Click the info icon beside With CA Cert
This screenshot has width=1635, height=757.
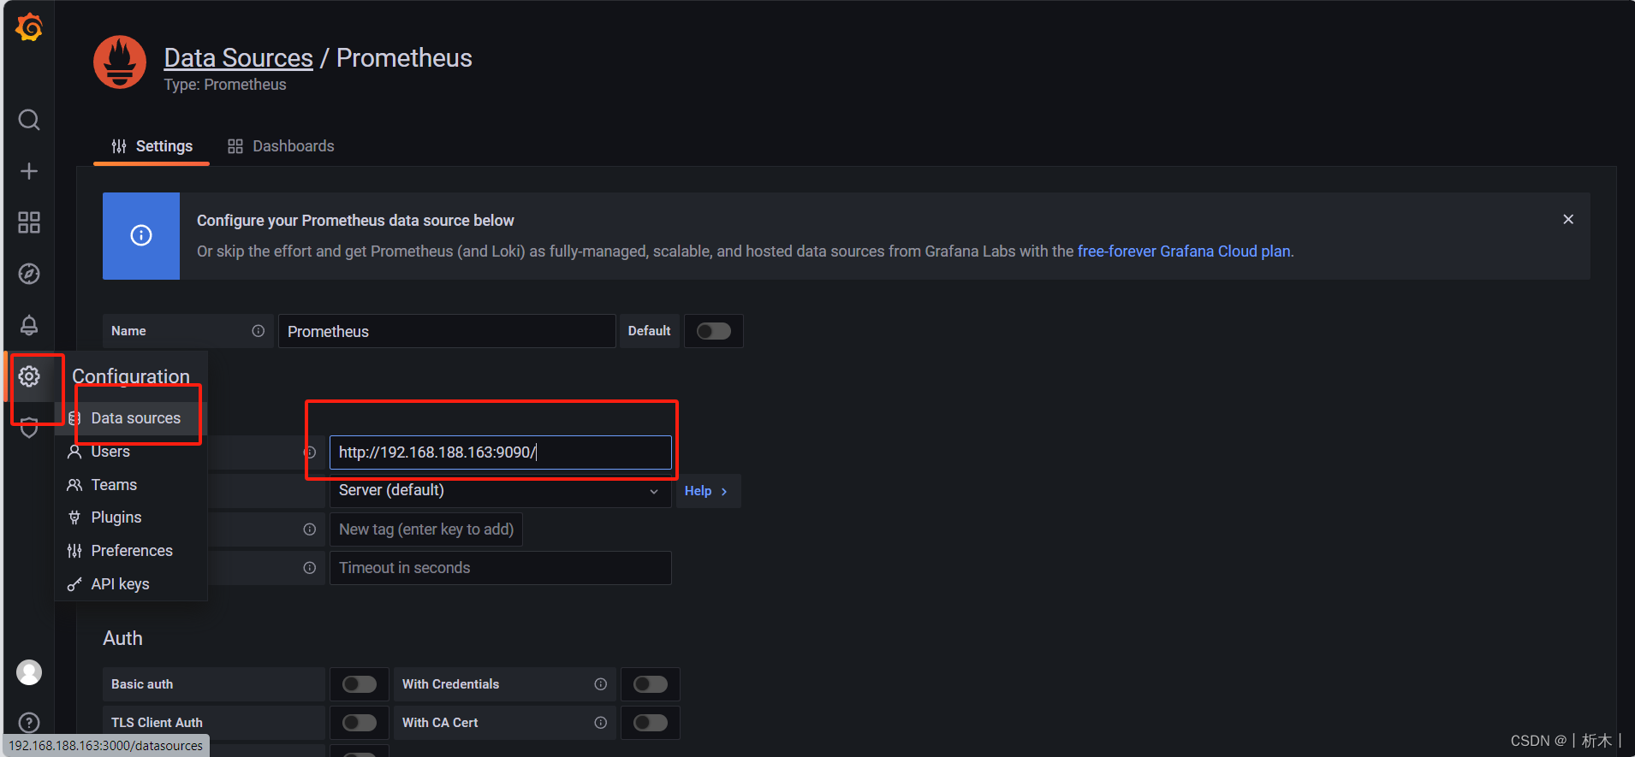click(600, 723)
